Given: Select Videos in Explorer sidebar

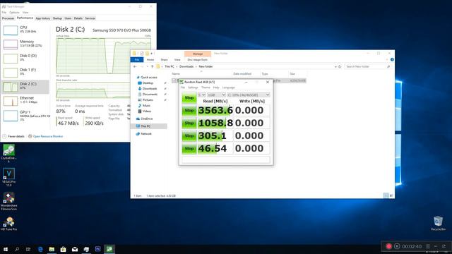Looking at the screenshot, I should pyautogui.click(x=146, y=111).
